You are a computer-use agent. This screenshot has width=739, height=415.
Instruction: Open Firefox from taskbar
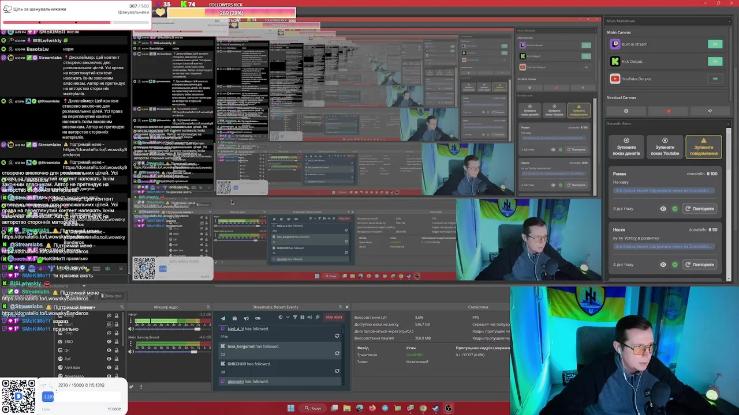point(372,408)
